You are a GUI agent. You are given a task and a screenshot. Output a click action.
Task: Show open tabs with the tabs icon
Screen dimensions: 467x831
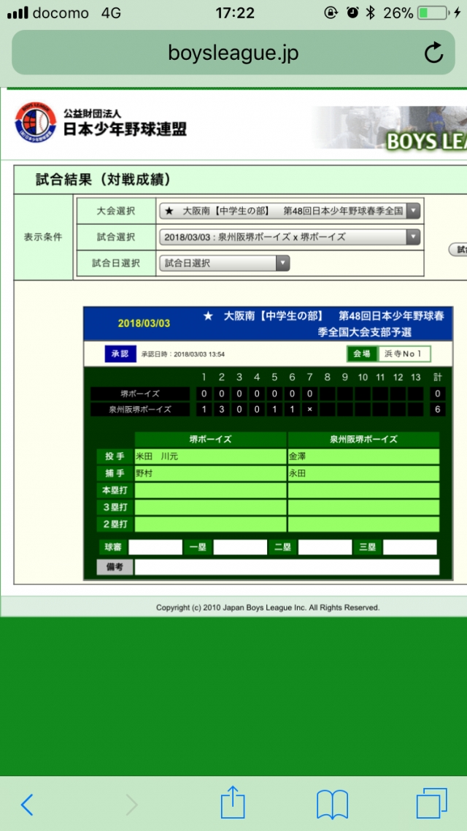(431, 803)
